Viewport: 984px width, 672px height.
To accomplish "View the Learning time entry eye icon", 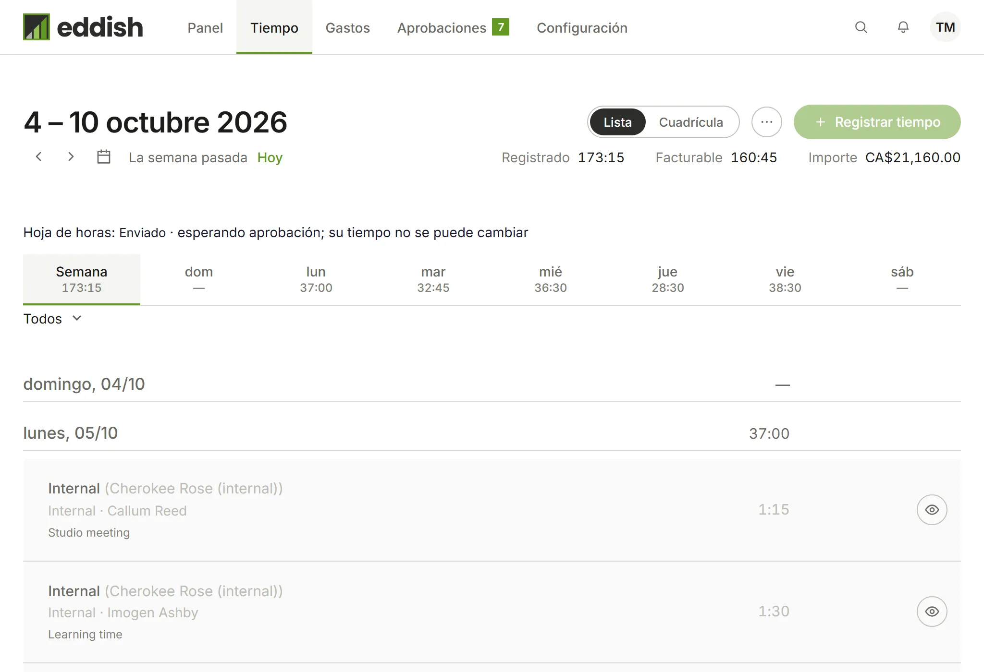I will click(x=932, y=612).
